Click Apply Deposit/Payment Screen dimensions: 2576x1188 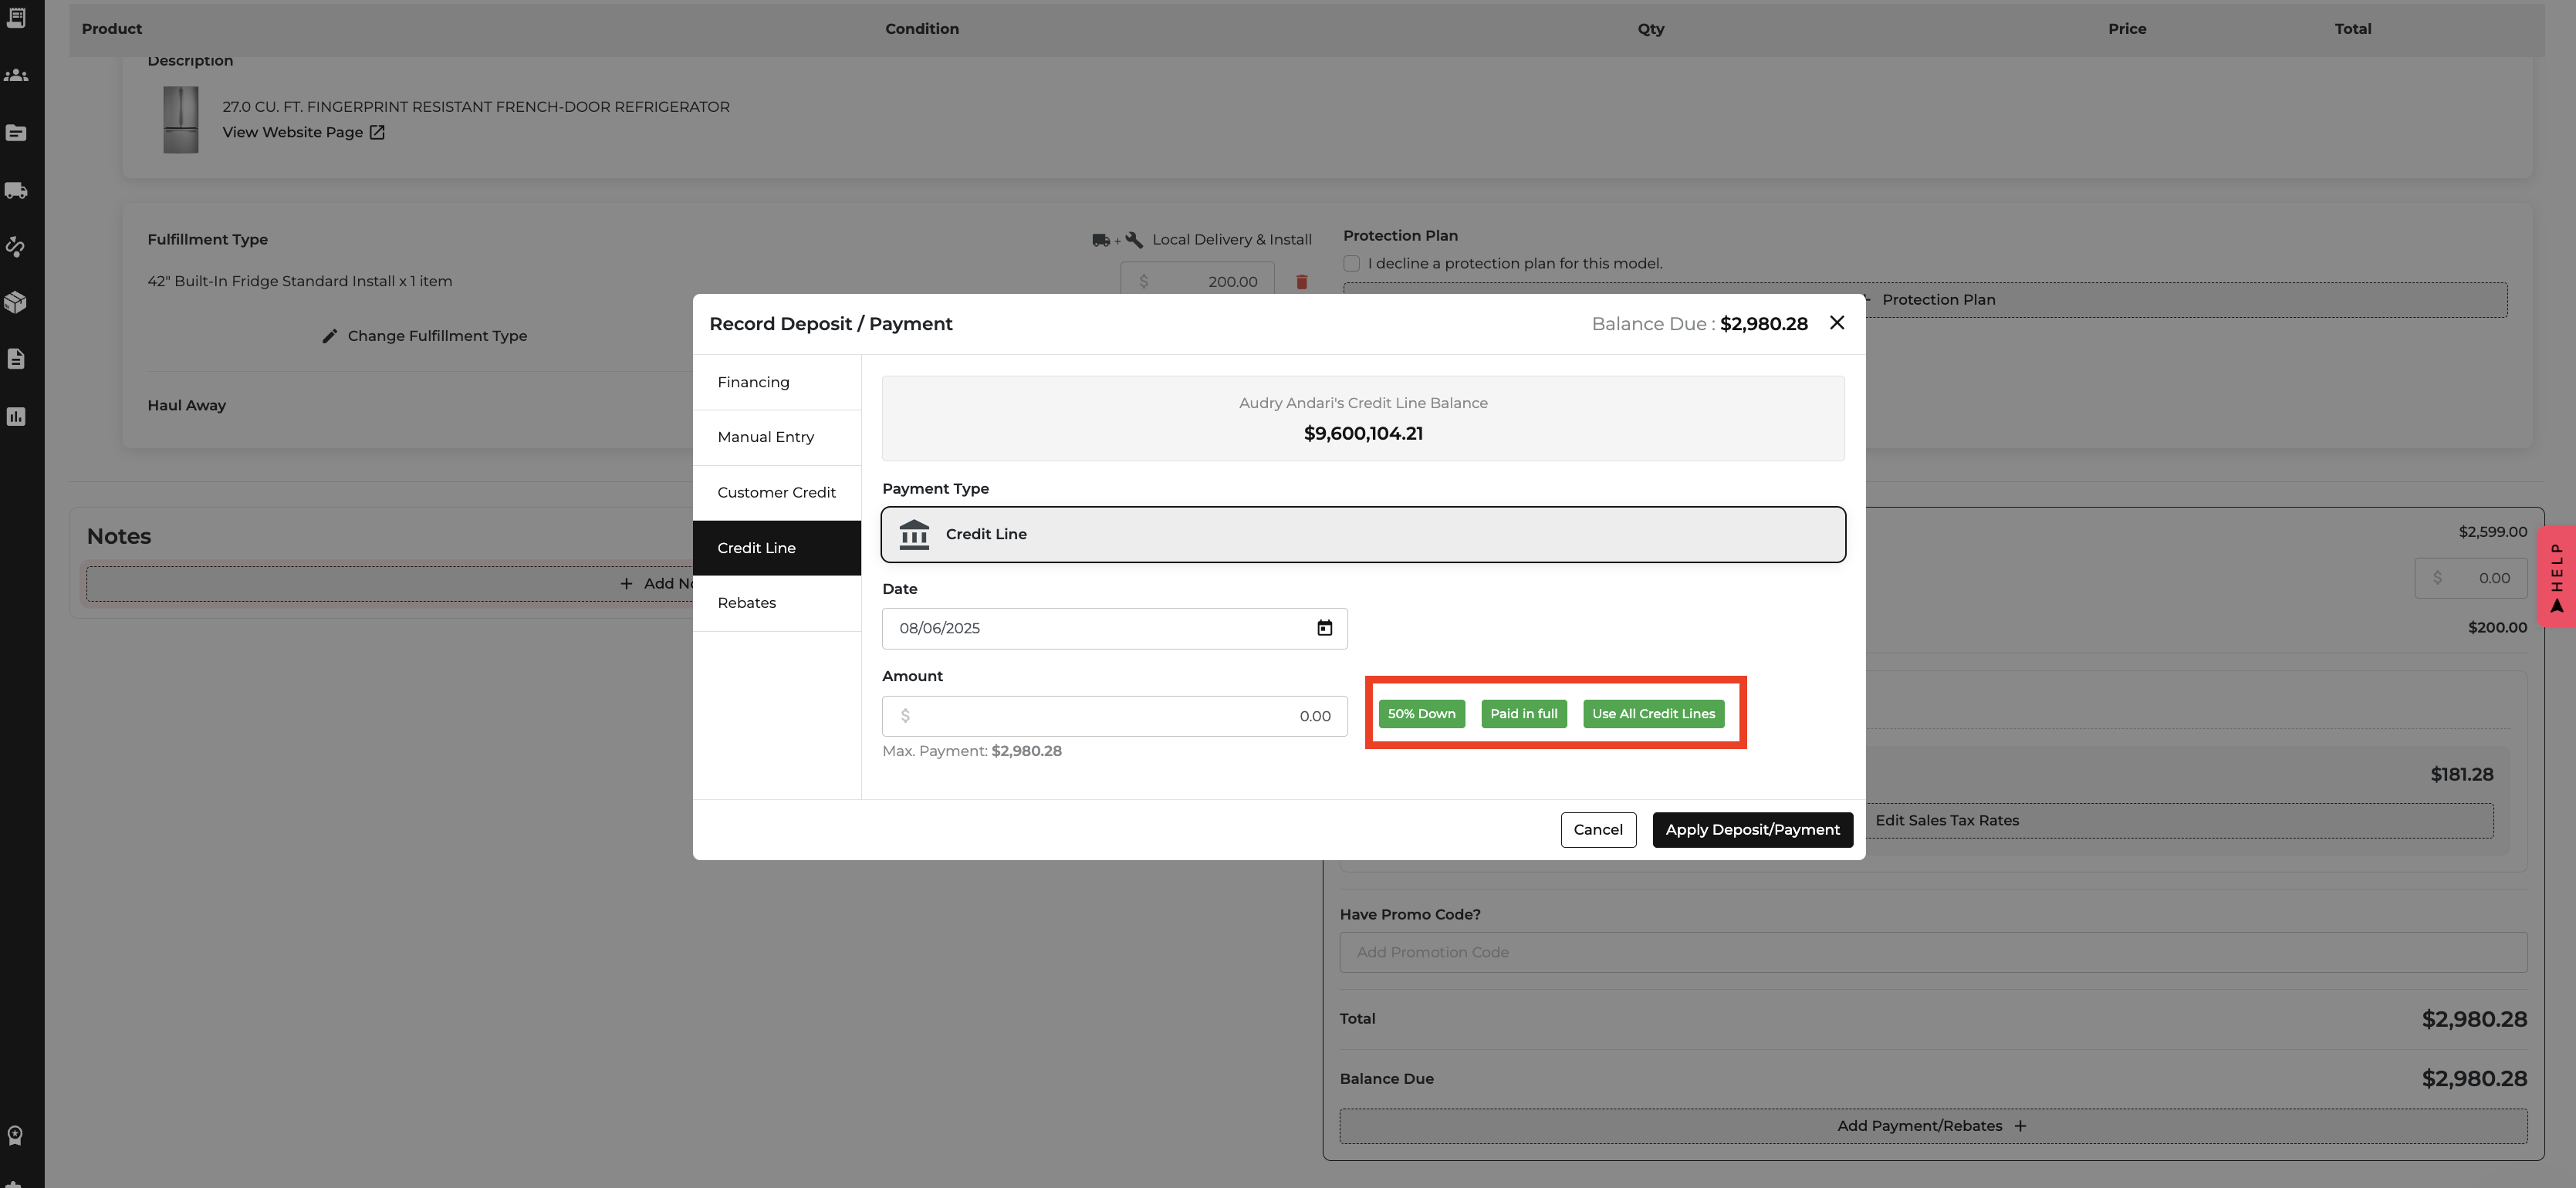click(x=1752, y=829)
